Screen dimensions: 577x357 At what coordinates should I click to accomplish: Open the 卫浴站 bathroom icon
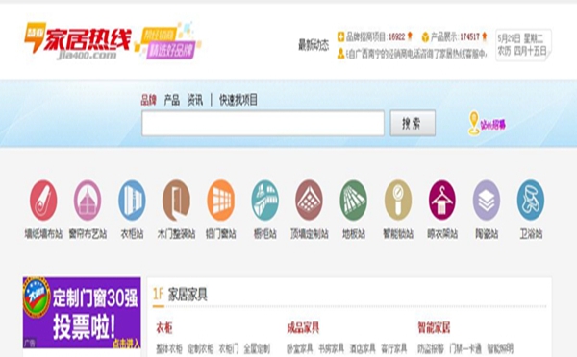click(x=531, y=201)
